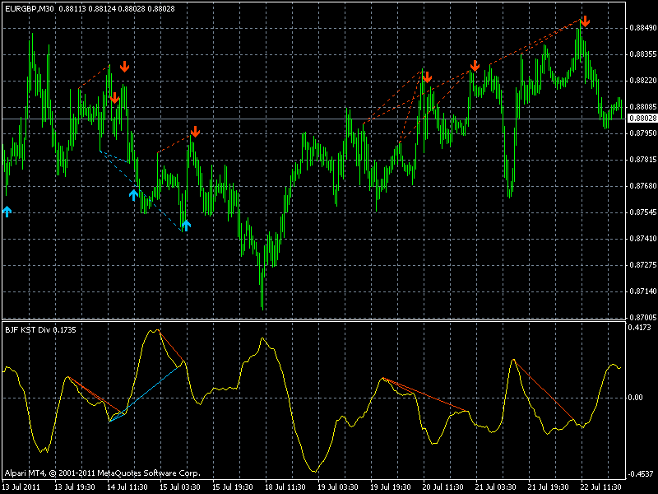This screenshot has height=494, width=658.
Task: Click the 21 Jul 19:30 time label
Action: tap(549, 487)
